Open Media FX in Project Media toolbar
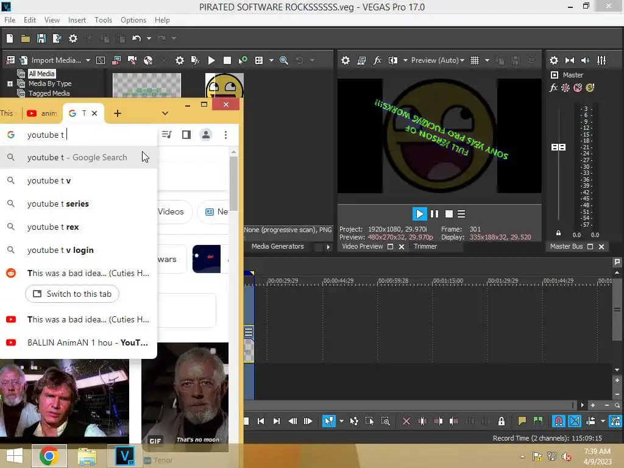Viewport: 624px width, 468px height. (196, 60)
